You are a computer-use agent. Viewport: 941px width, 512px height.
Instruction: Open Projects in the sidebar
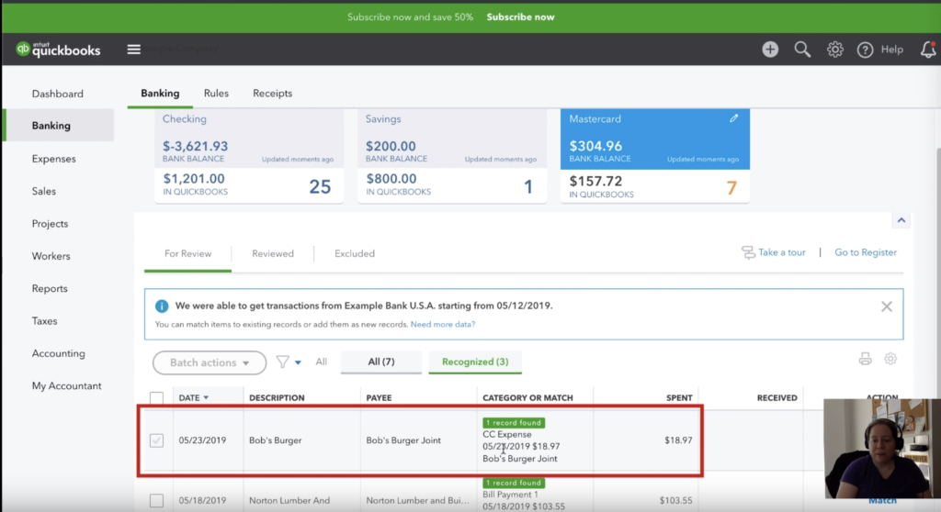click(x=50, y=224)
